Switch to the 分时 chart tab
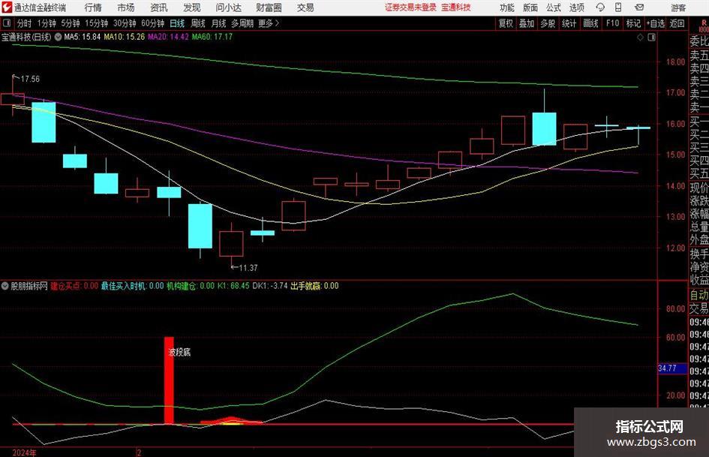709x457 pixels. click(24, 23)
